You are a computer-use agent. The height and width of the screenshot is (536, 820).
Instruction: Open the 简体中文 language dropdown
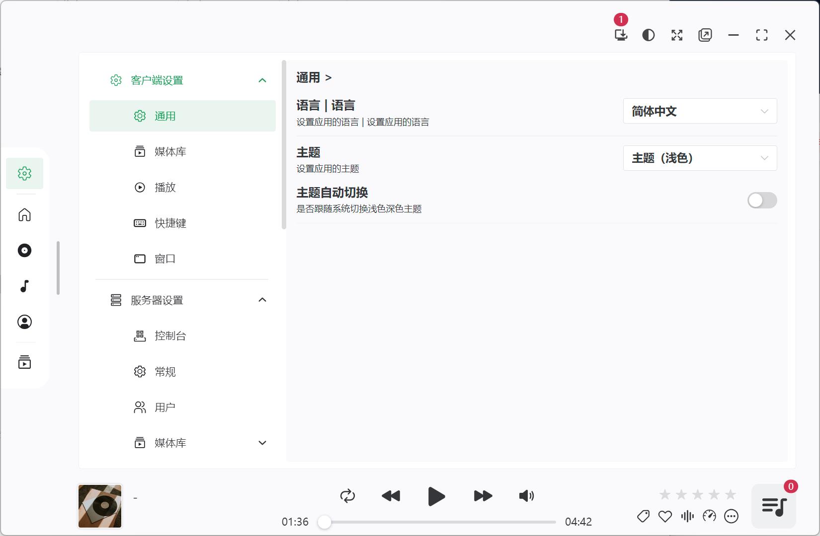point(700,111)
